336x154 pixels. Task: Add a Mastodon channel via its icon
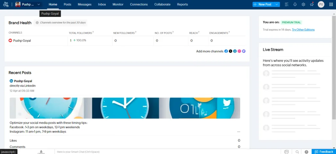point(244,51)
